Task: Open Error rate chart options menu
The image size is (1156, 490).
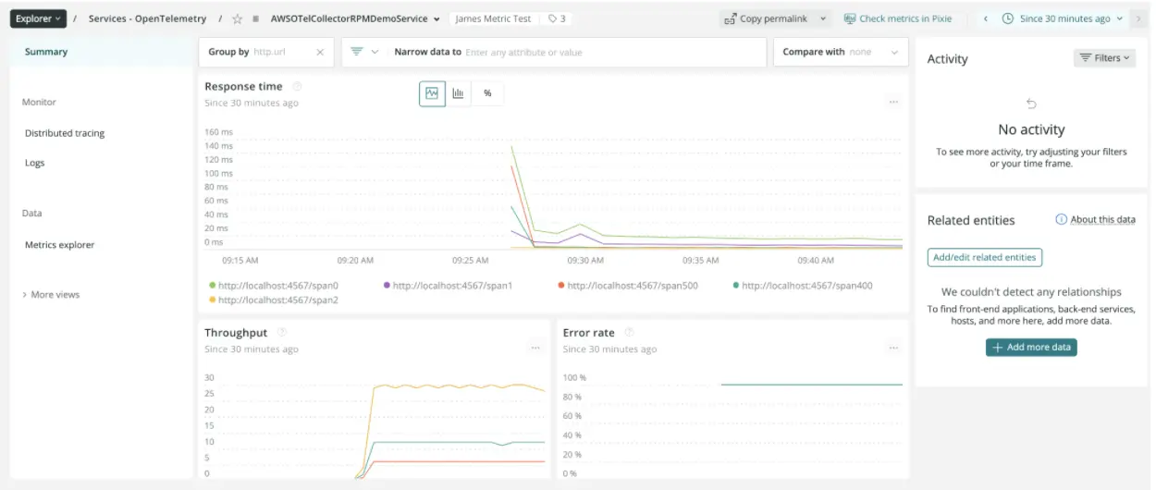Action: [893, 348]
